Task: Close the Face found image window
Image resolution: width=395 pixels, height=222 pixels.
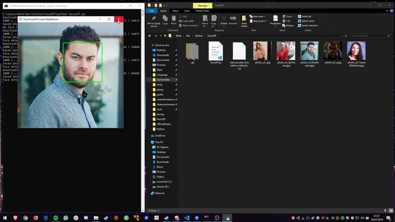Action: pos(118,19)
